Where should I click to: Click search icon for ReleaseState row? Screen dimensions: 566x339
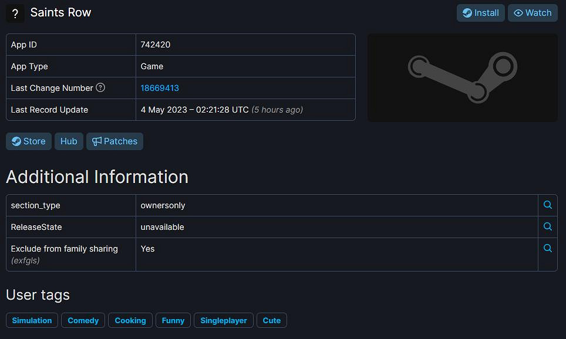pos(547,227)
